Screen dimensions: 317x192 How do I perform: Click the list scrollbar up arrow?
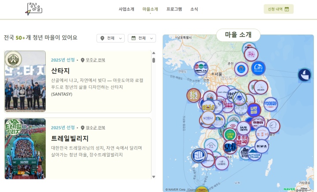coord(154,53)
